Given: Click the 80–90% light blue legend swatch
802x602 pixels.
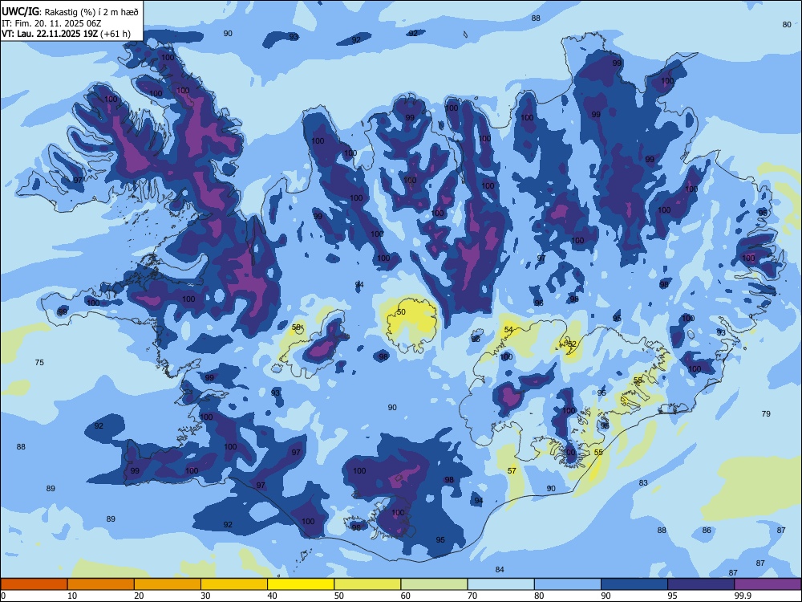Looking at the screenshot, I should (x=568, y=584).
